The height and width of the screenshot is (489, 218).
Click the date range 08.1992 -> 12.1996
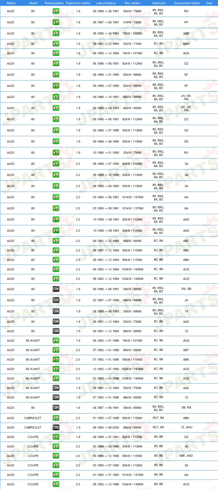point(106,484)
